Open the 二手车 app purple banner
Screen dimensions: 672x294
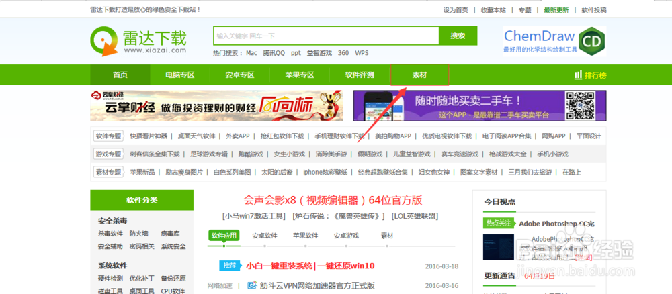tap(480, 105)
